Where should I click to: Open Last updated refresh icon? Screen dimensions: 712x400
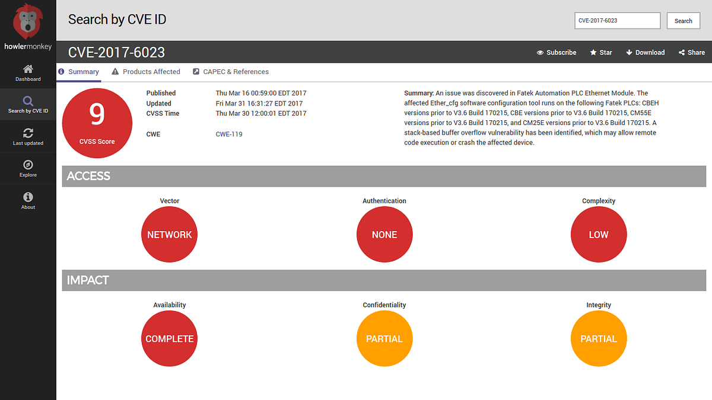coord(28,133)
